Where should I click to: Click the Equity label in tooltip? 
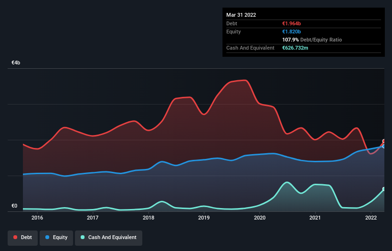coord(233,31)
